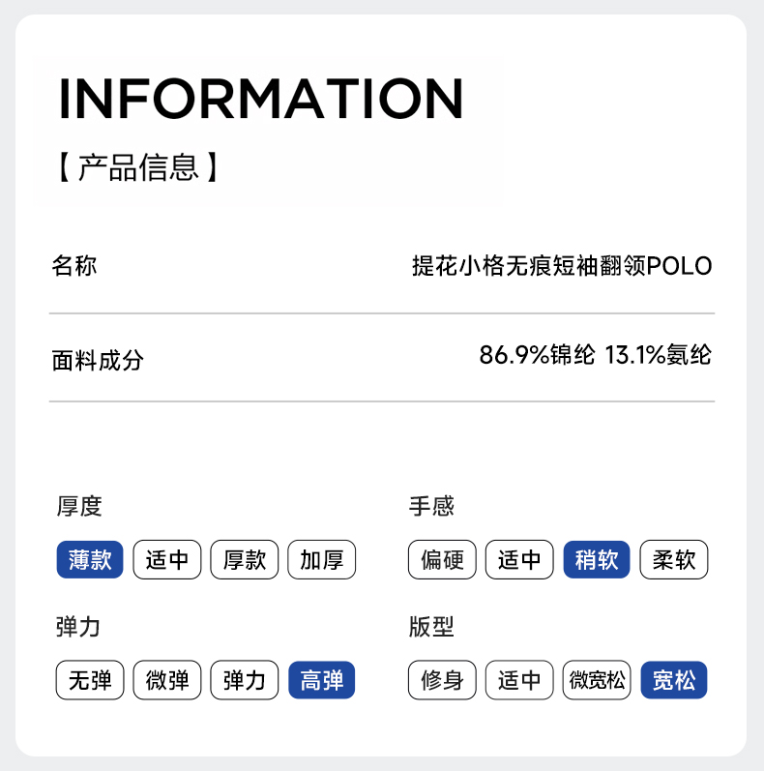Choose 适中 under 手感
The image size is (764, 771).
519,560
